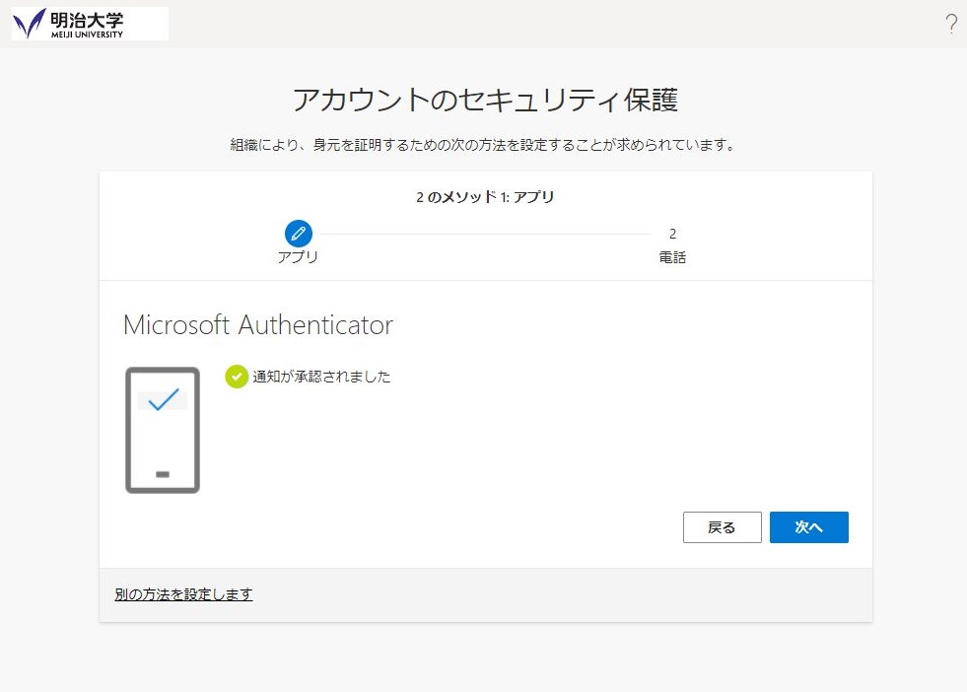
Task: Open the 別の方法を設定します link
Action: click(183, 594)
